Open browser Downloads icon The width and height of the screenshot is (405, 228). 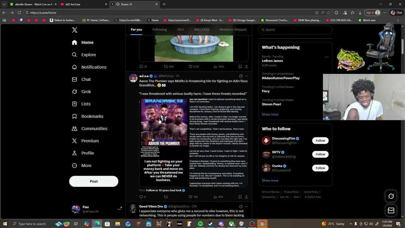(x=360, y=13)
